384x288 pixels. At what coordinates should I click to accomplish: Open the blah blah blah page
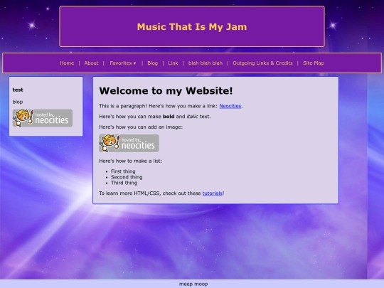click(206, 63)
